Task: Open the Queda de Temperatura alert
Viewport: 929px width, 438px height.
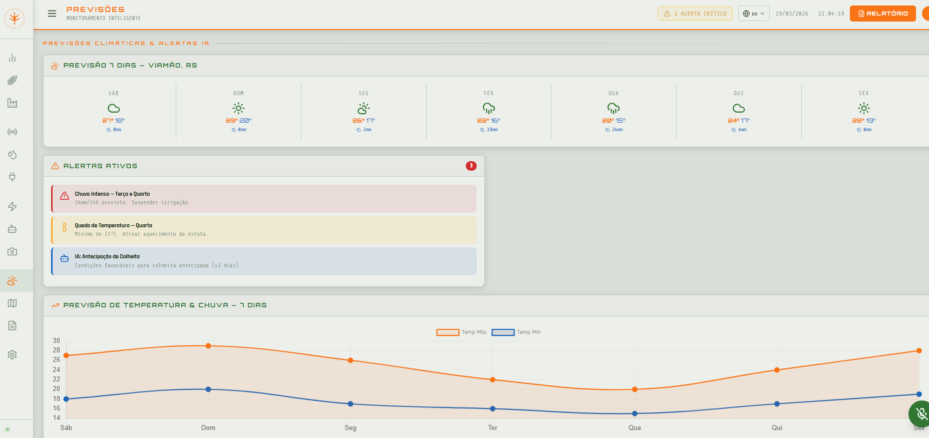Action: coord(264,230)
